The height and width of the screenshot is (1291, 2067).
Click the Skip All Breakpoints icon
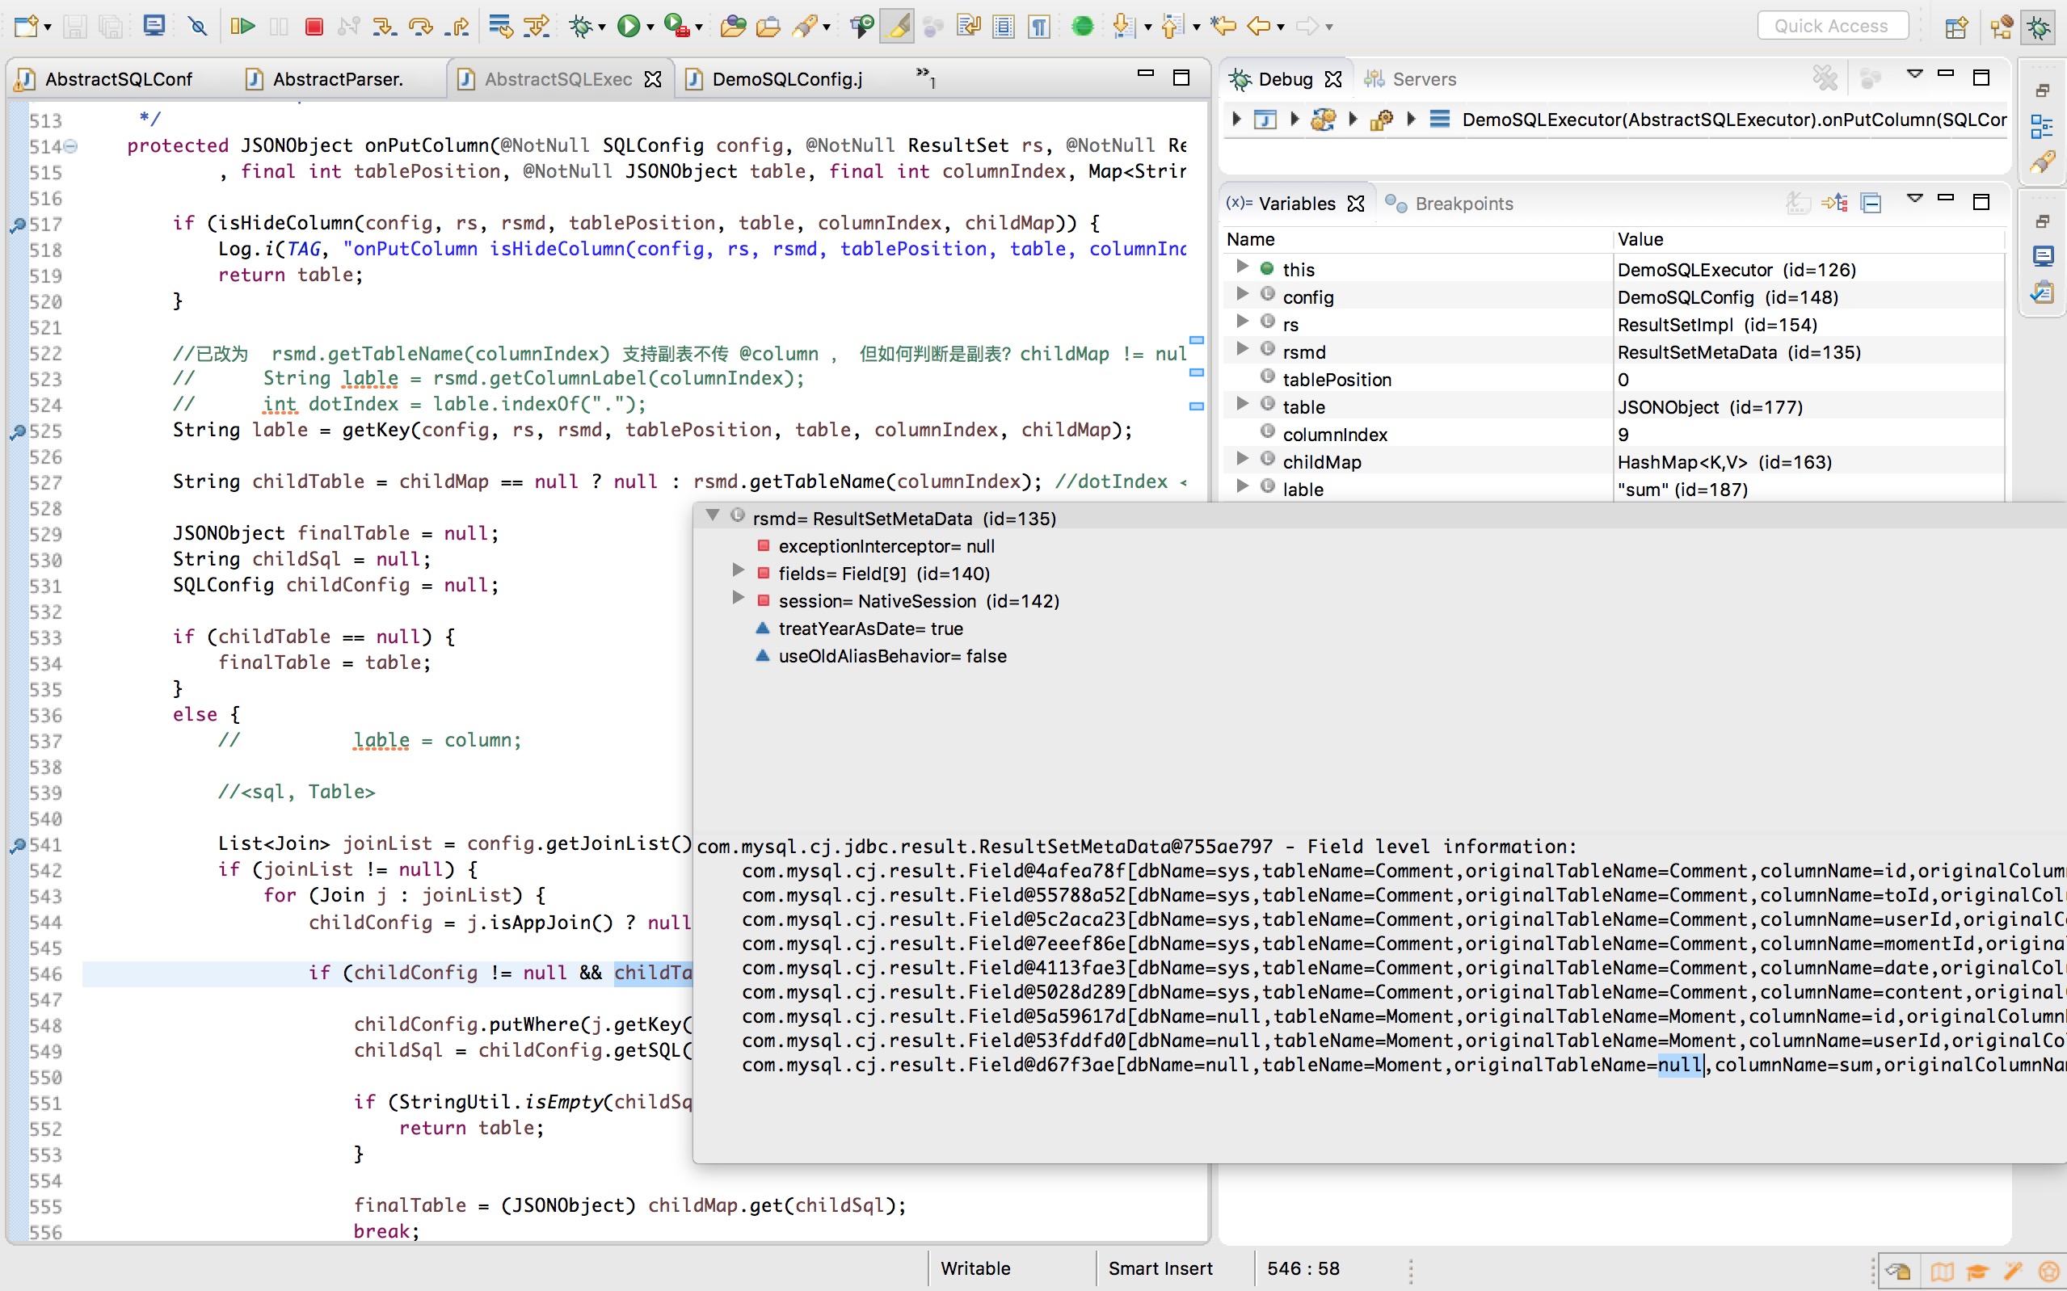(197, 27)
